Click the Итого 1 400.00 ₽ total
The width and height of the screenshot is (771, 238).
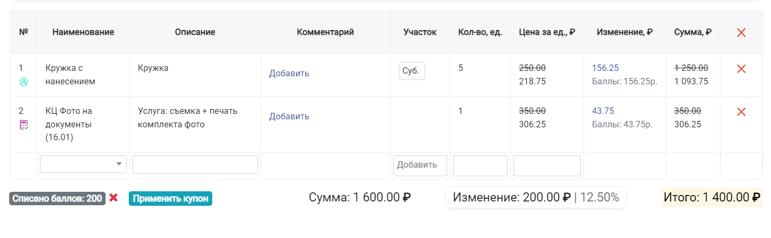[712, 197]
